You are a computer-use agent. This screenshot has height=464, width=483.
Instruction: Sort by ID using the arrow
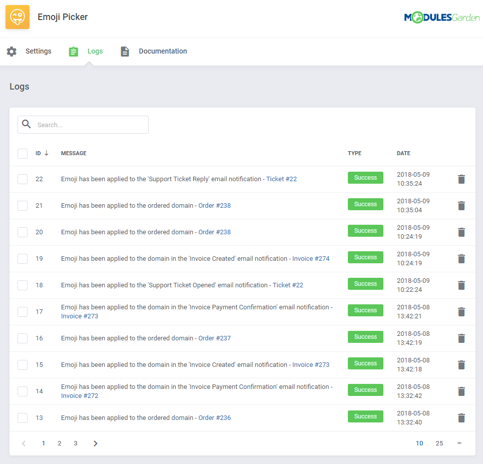(47, 153)
